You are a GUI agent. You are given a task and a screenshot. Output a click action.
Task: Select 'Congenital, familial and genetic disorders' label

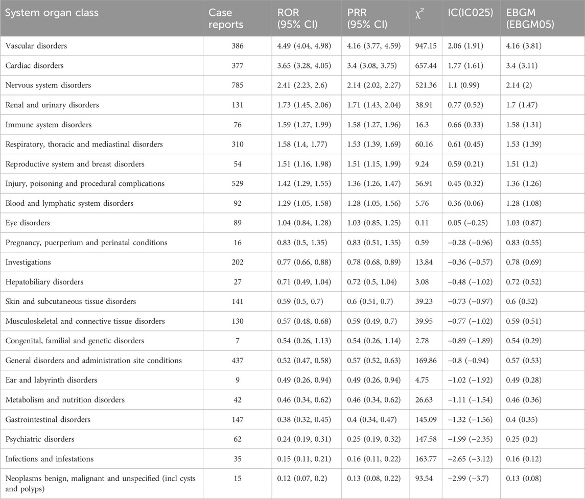[75, 341]
